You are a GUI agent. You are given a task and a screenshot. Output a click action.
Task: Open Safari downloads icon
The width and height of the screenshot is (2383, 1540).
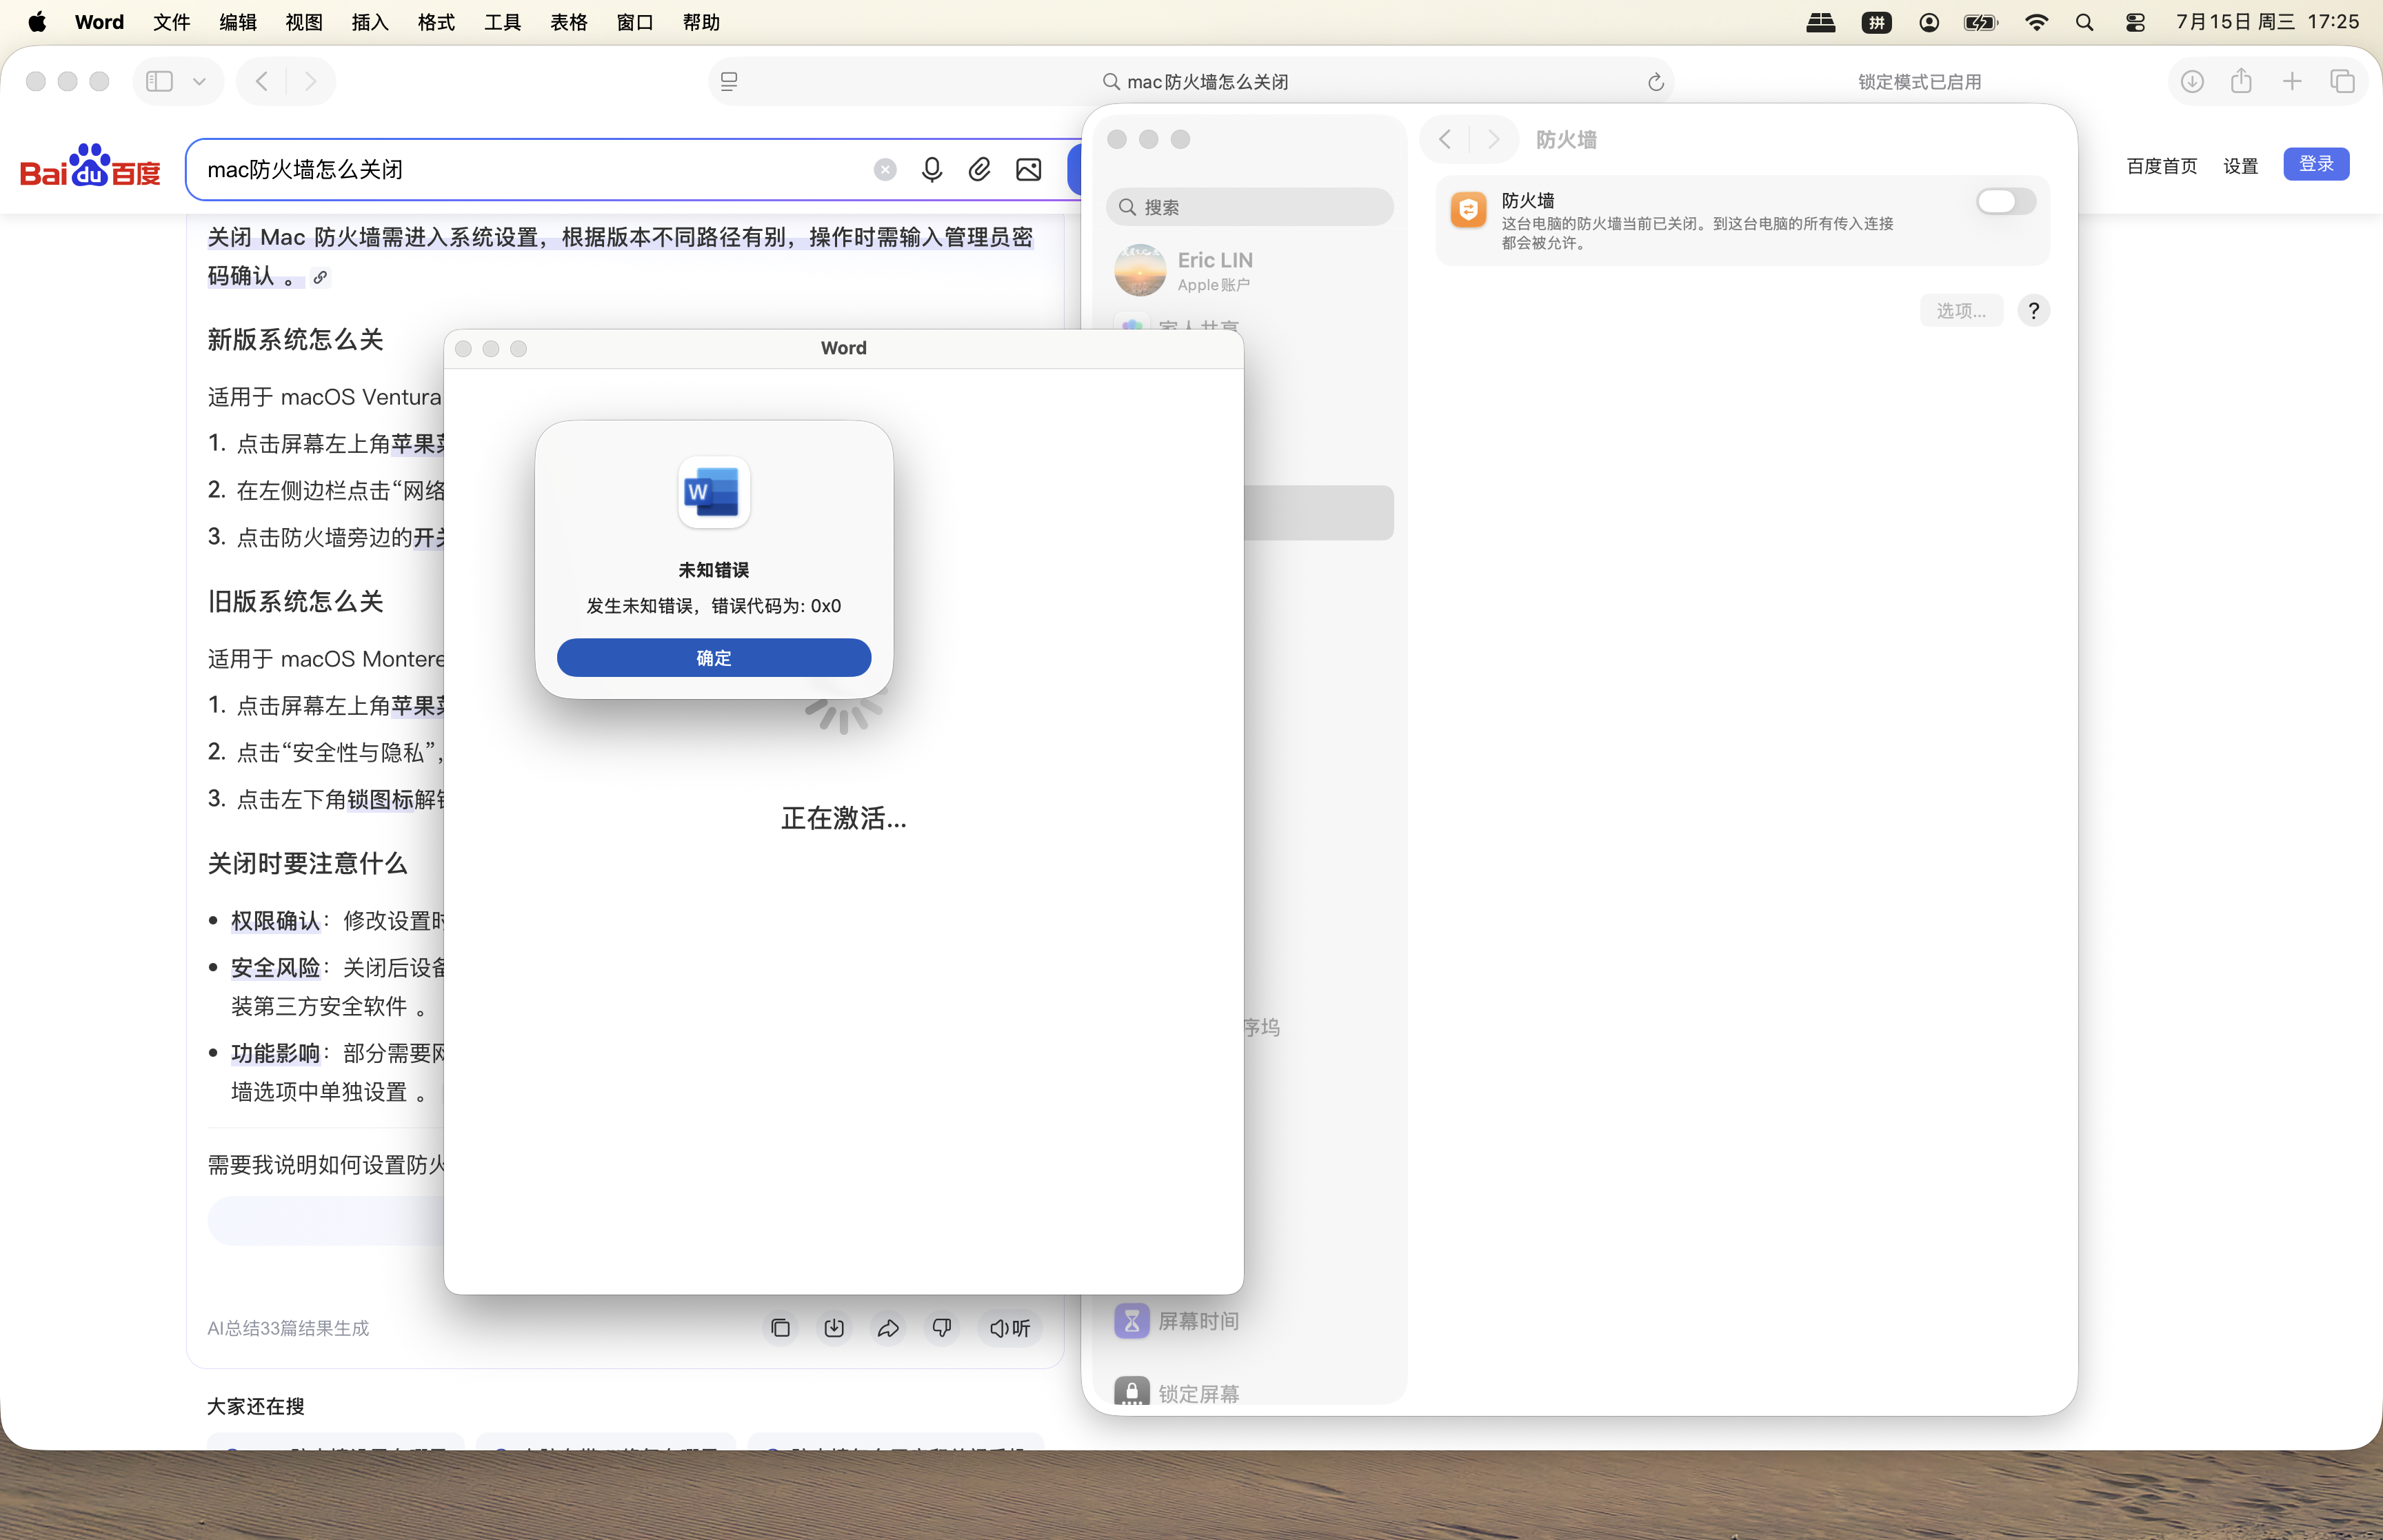coord(2192,82)
